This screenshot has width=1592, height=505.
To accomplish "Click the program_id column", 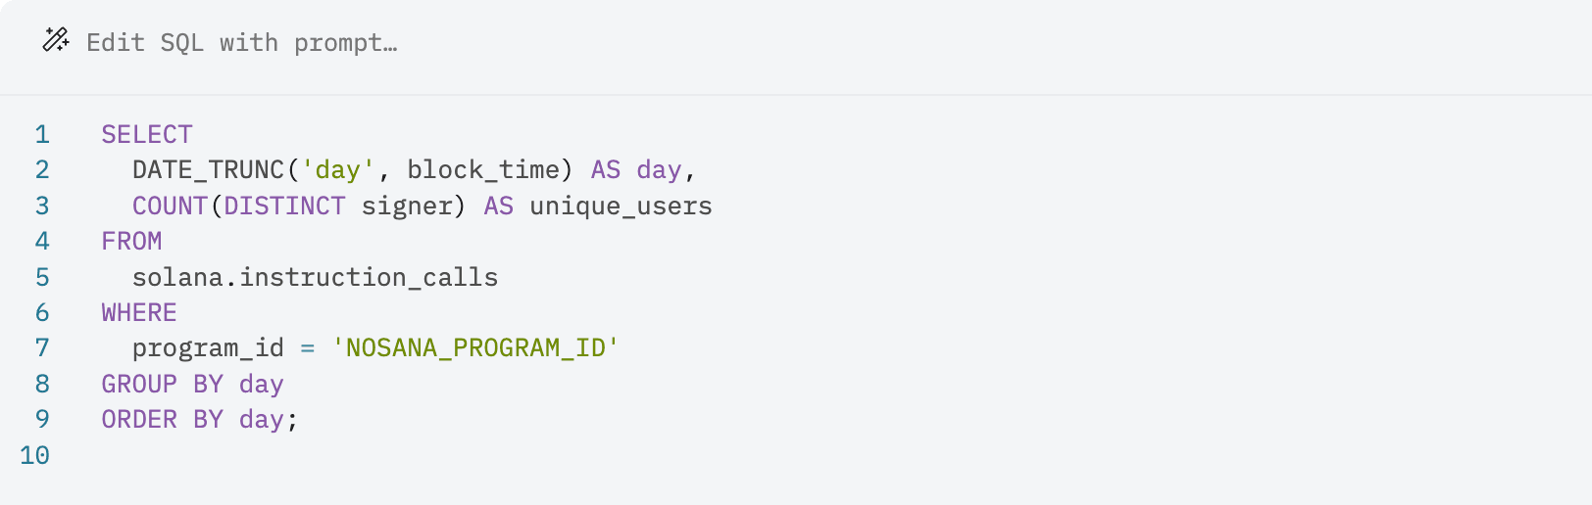I will pyautogui.click(x=208, y=348).
